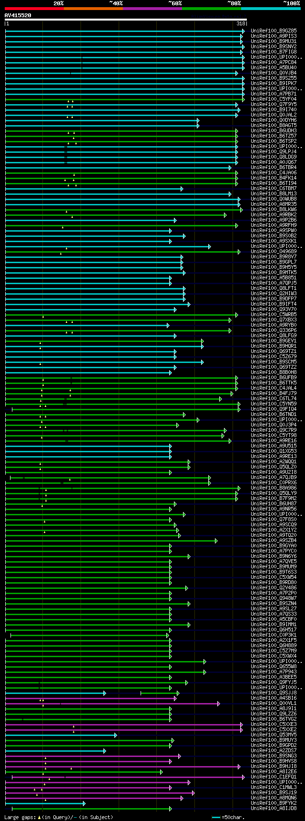Select the UniRef100_Q8LFT1 label

tap(274, 288)
